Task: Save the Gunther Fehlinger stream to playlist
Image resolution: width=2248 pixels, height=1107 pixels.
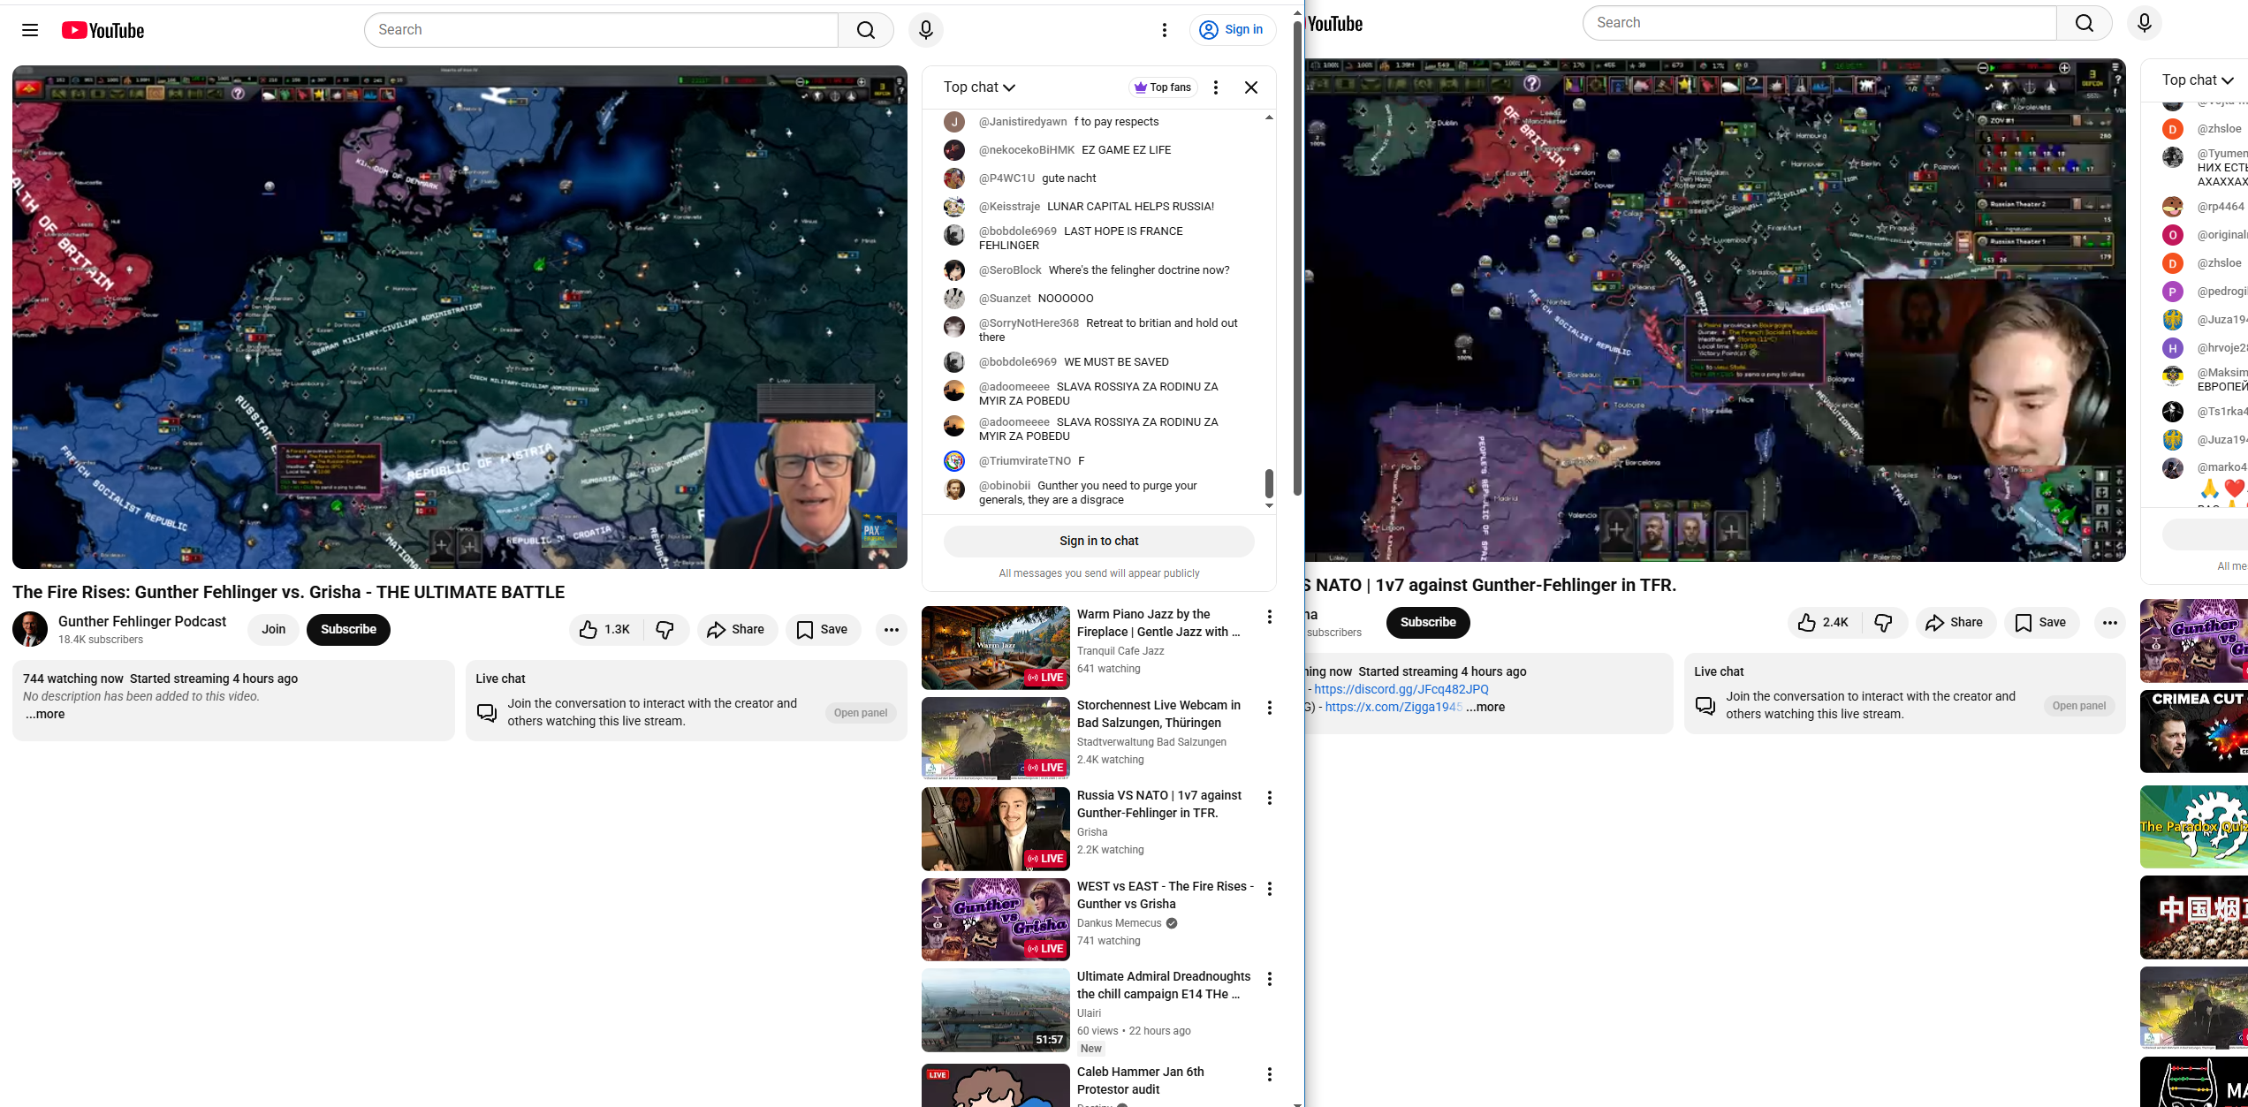Action: pyautogui.click(x=823, y=629)
